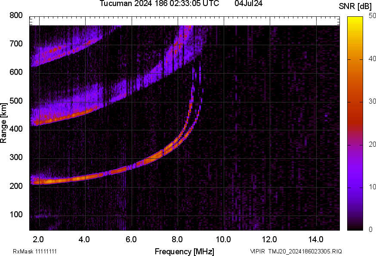The width and height of the screenshot is (376, 256).
Task: Click the 'SNR [dB]' colorbar label
Action: (x=355, y=6)
